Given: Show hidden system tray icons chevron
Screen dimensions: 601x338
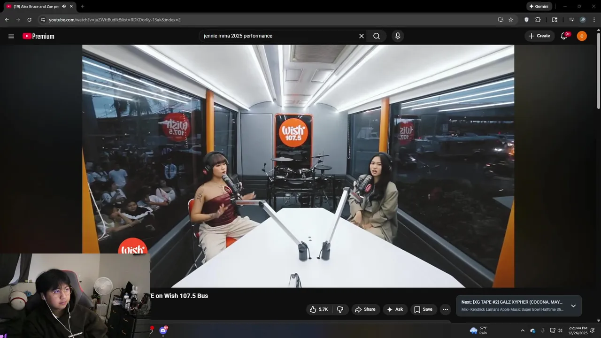Looking at the screenshot, I should click(x=523, y=330).
